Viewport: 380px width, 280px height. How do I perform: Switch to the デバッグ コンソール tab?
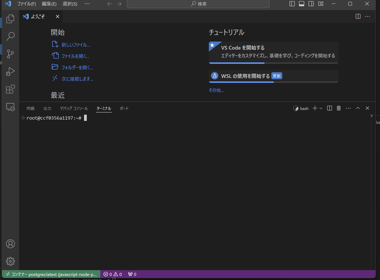coord(74,108)
